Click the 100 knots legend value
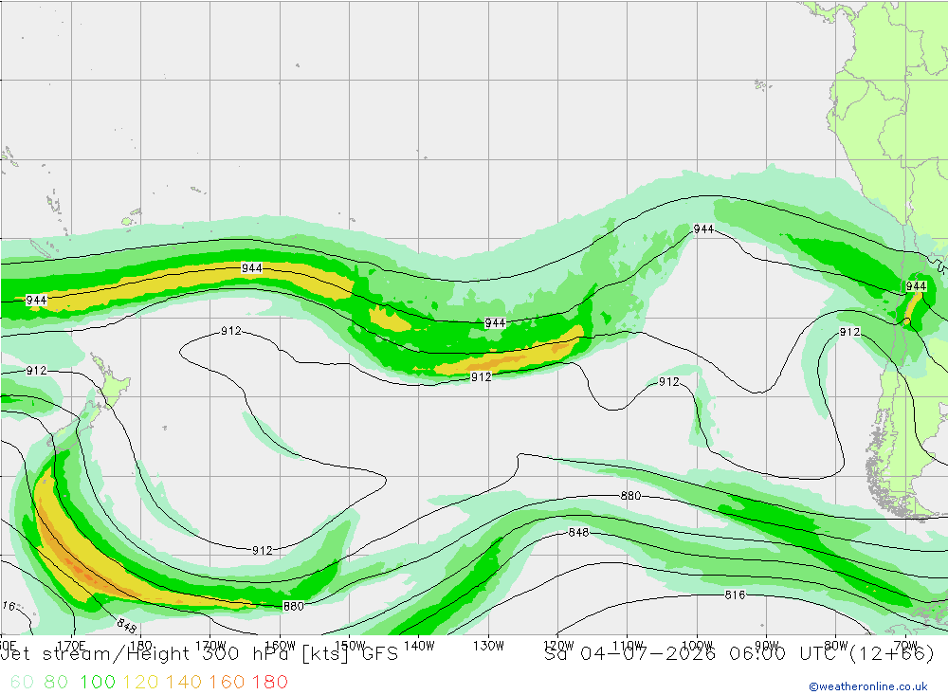The height and width of the screenshot is (695, 948). (x=98, y=682)
